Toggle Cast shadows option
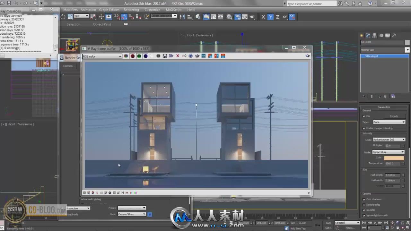This screenshot has height=231, width=411. click(364, 199)
